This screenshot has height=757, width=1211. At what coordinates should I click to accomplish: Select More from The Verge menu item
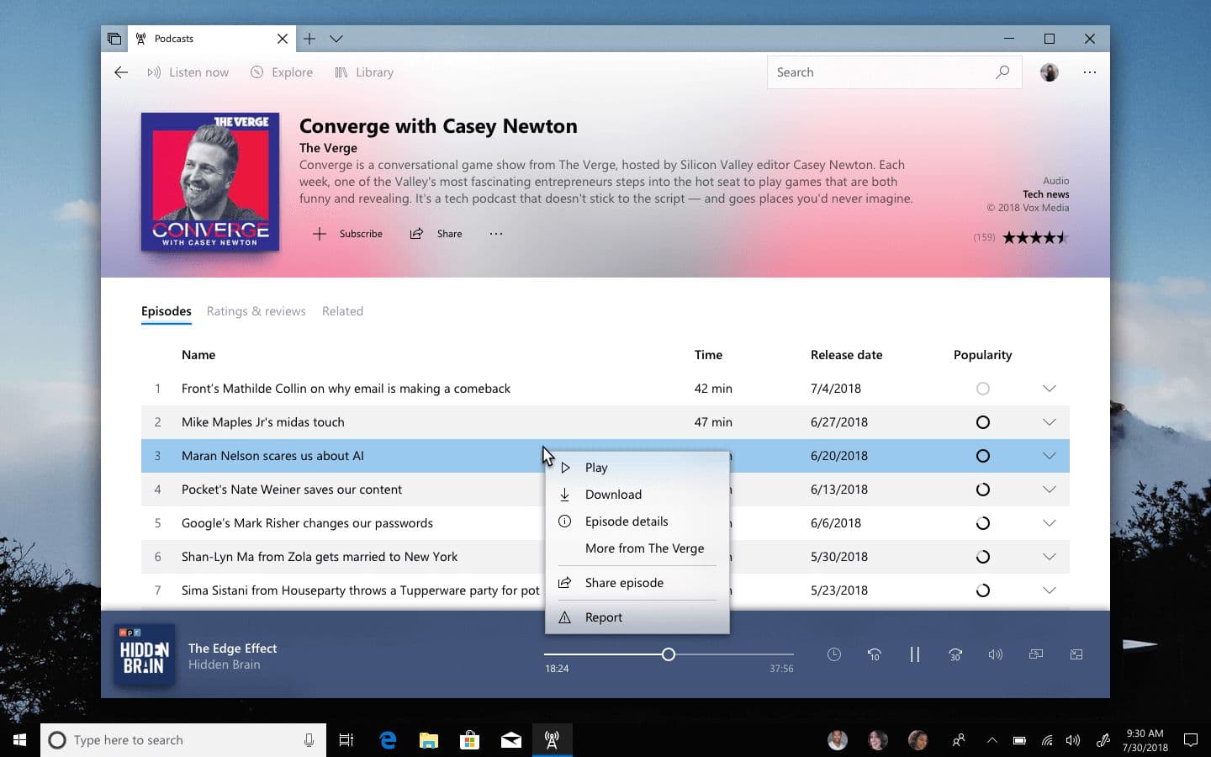click(637, 548)
